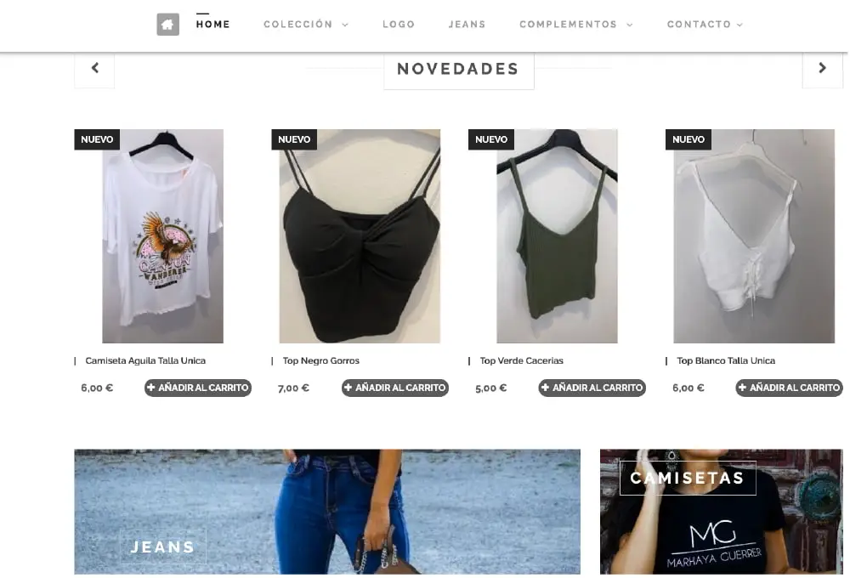The image size is (850, 578).
Task: Expand the Complementos dropdown menu
Action: (576, 25)
